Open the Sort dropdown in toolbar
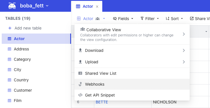The image size is (210, 108). 174,19
